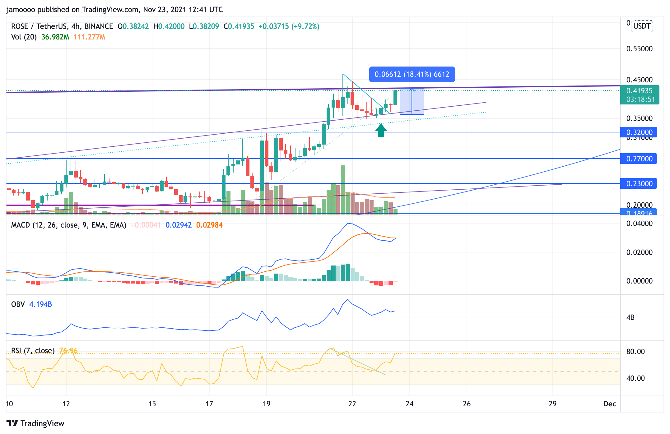Click the countdown timer 03:18:51
This screenshot has width=670, height=434.
point(641,99)
